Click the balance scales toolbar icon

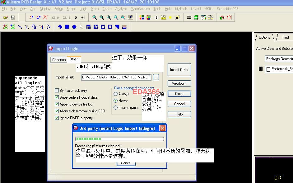click(210, 17)
